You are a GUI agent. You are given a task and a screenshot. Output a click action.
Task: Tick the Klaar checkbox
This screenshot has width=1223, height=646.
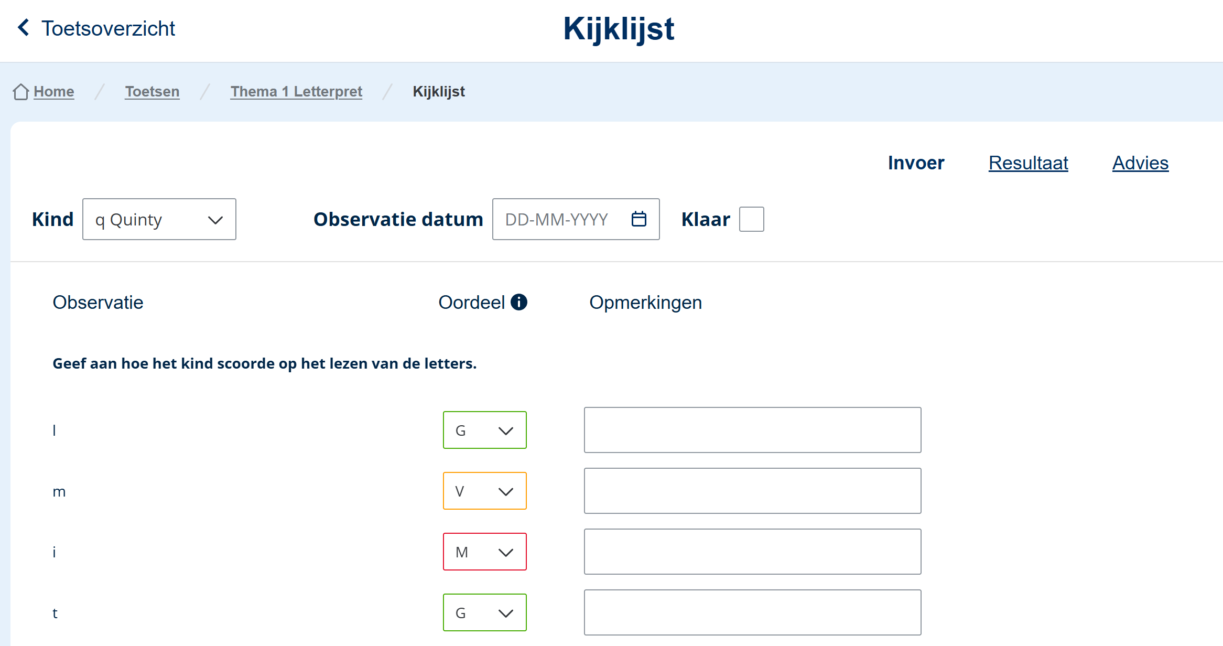pos(751,219)
